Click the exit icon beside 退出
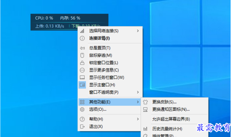The width and height of the screenshot is (233, 137). (82, 127)
